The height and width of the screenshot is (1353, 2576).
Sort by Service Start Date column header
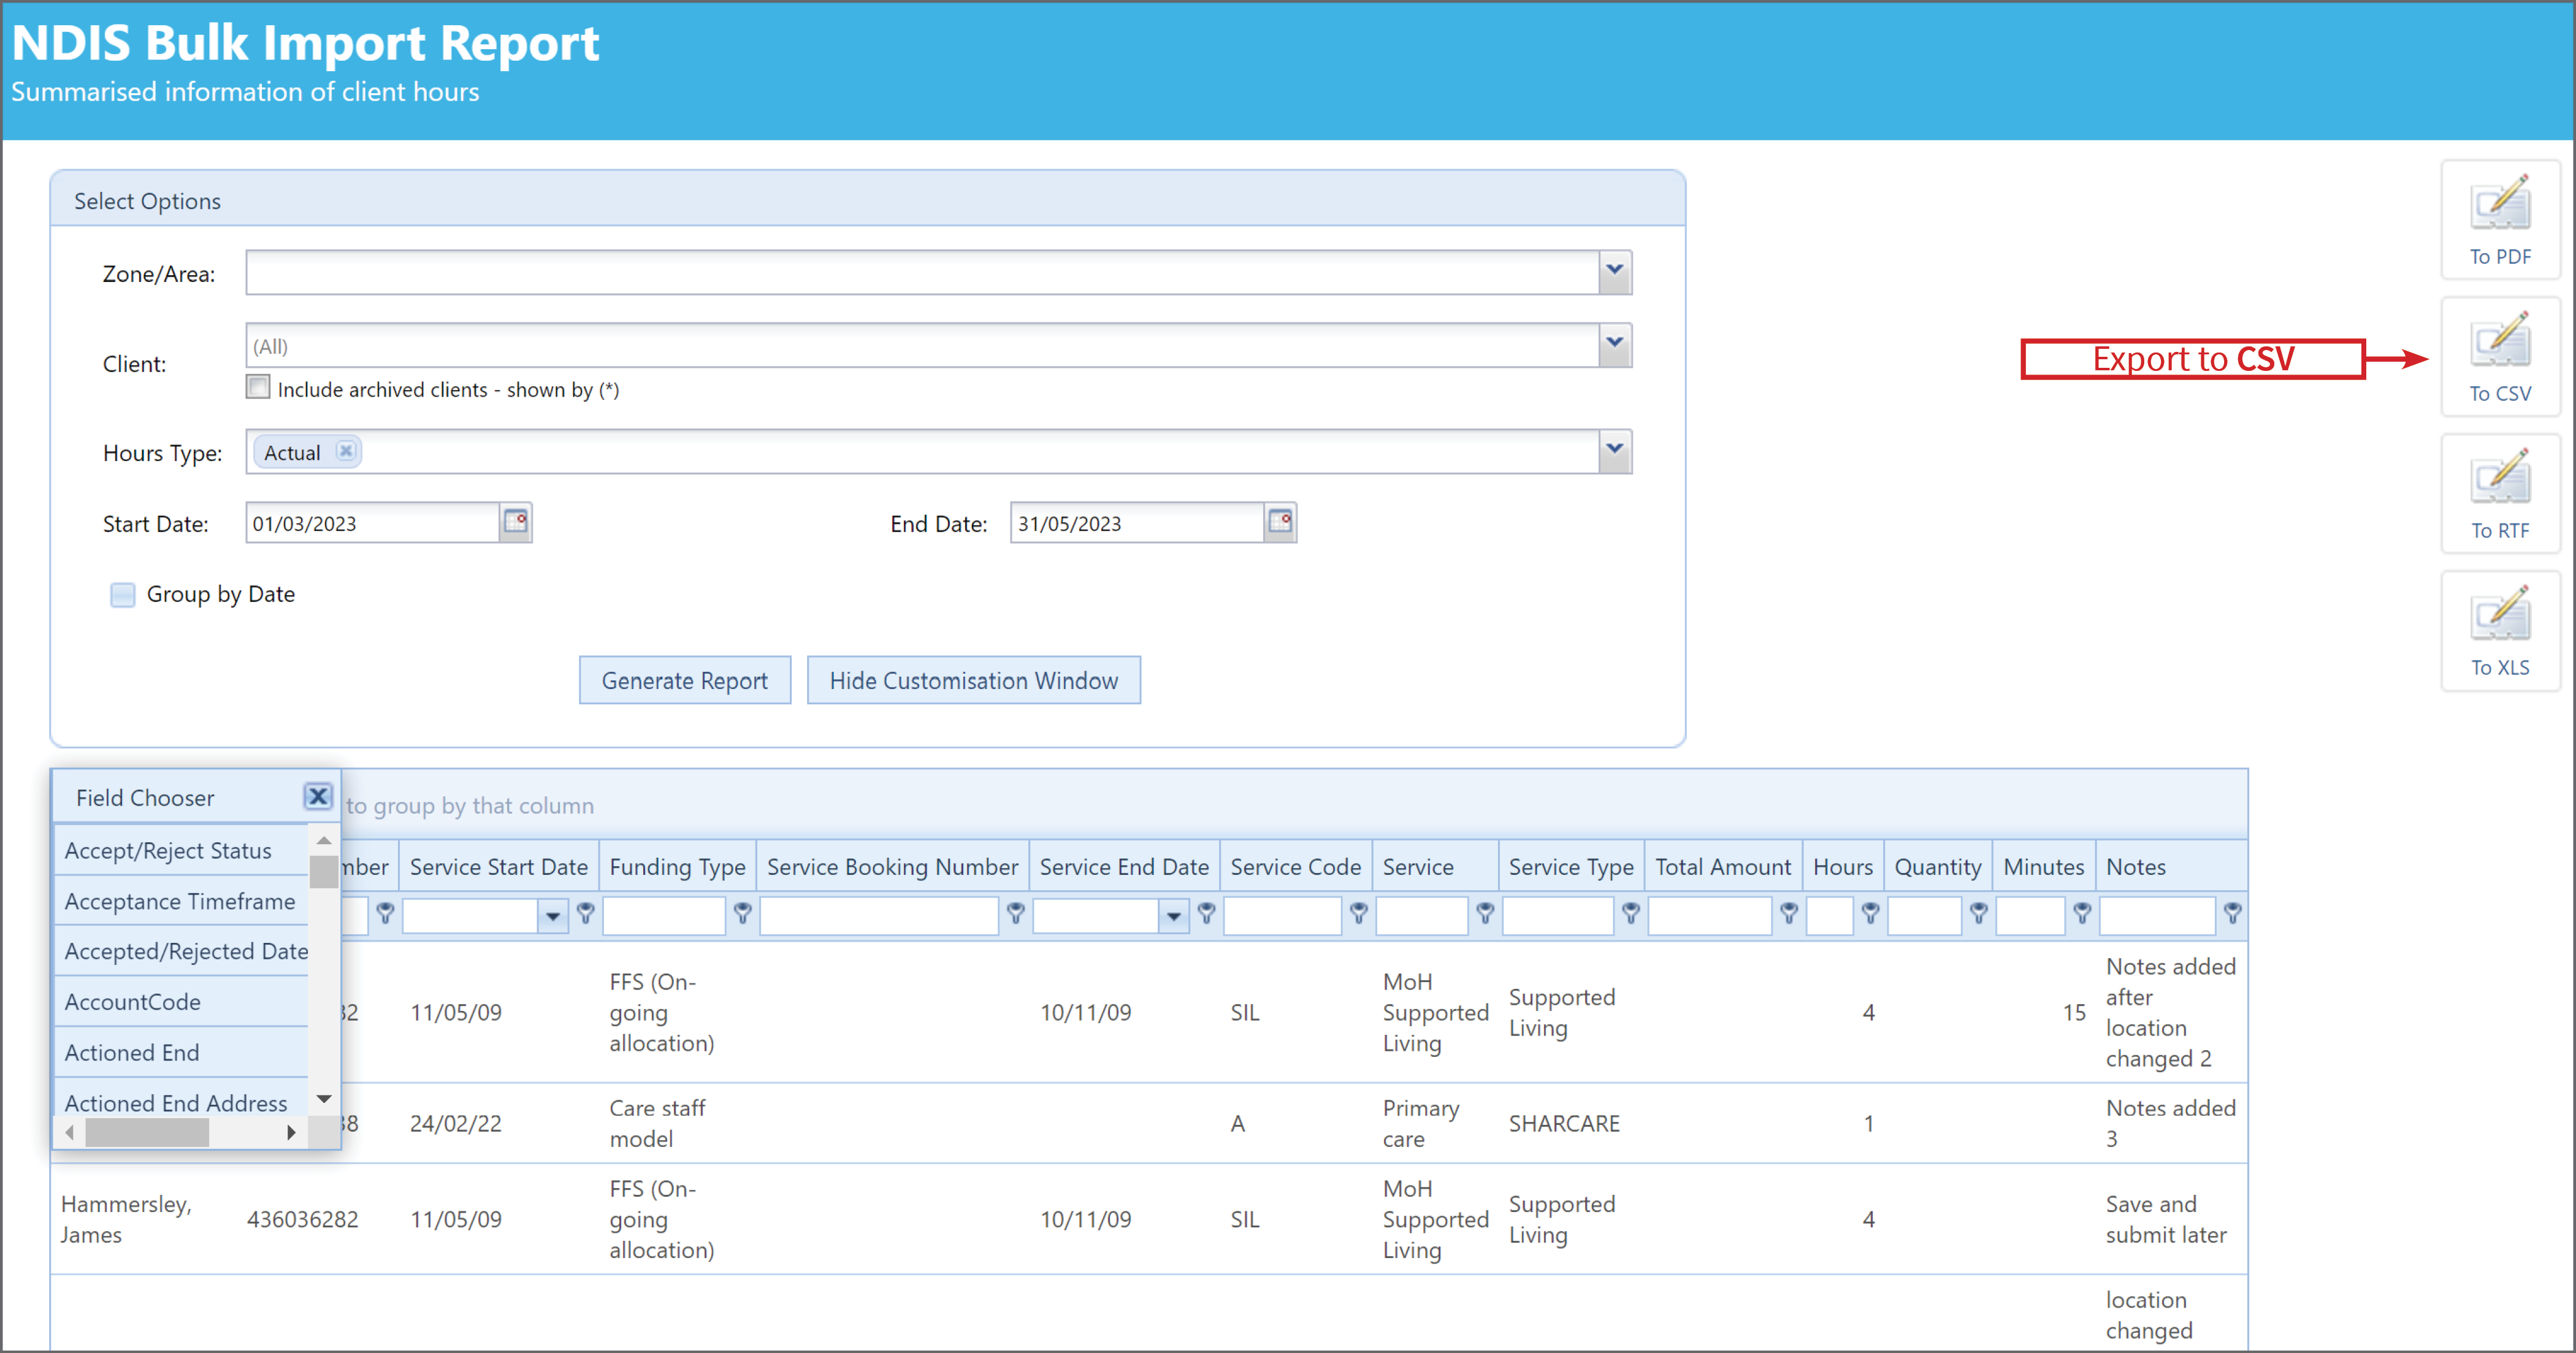click(498, 866)
